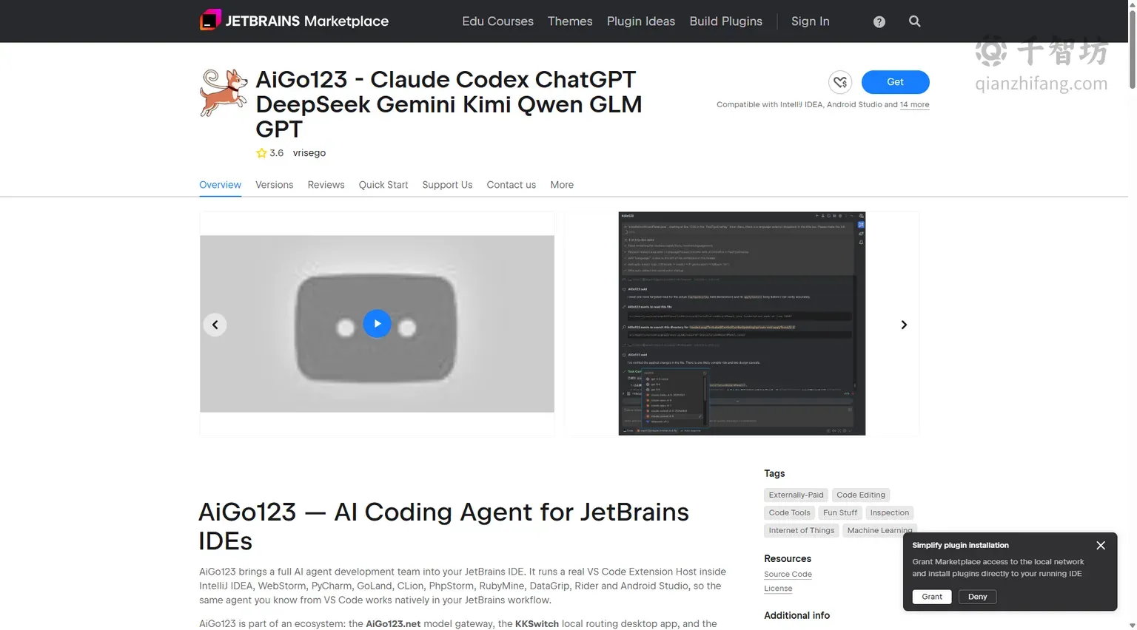Open the More tab dropdown

pos(562,185)
